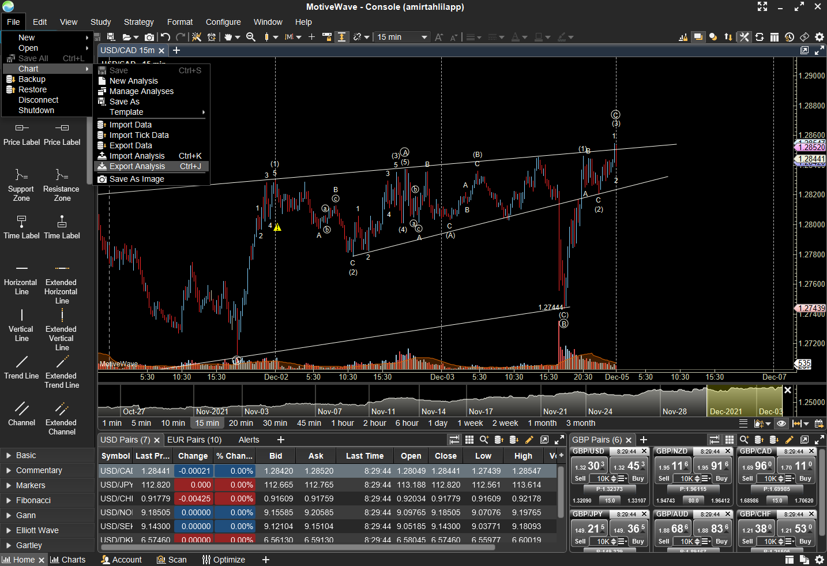Open the dollar clock trade history icon
The height and width of the screenshot is (566, 827).
pos(790,37)
